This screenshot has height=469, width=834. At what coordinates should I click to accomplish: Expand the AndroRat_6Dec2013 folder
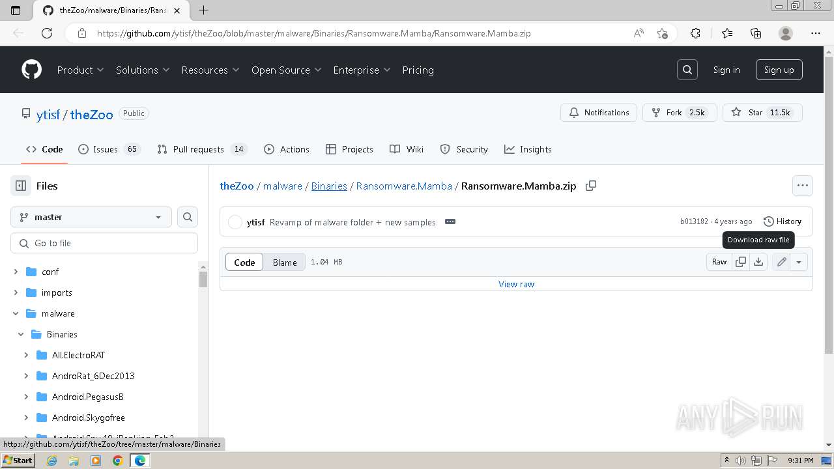[x=26, y=376]
